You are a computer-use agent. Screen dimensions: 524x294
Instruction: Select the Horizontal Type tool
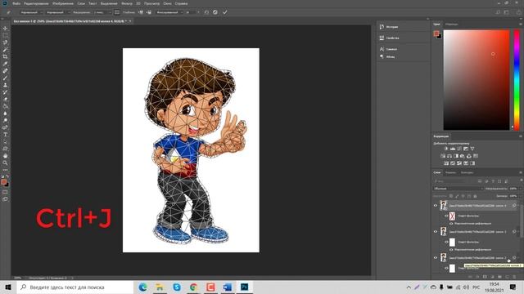(x=5, y=135)
